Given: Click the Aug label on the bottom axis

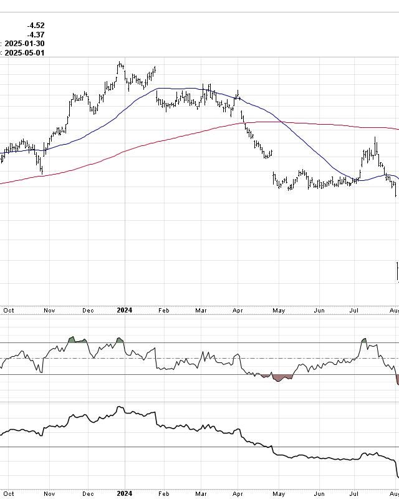Looking at the screenshot, I should point(394,493).
